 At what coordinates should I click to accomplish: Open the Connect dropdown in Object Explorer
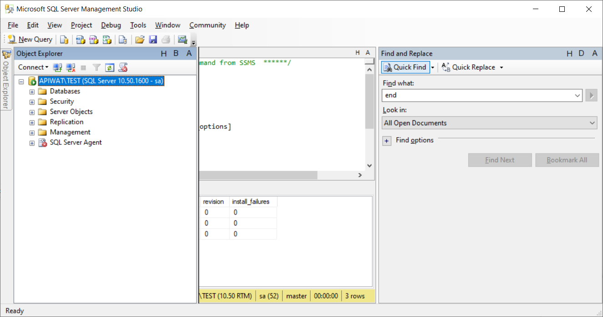(33, 67)
